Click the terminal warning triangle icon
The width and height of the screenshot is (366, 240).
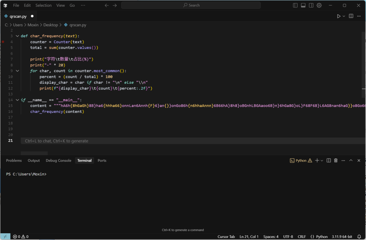[x=310, y=161]
